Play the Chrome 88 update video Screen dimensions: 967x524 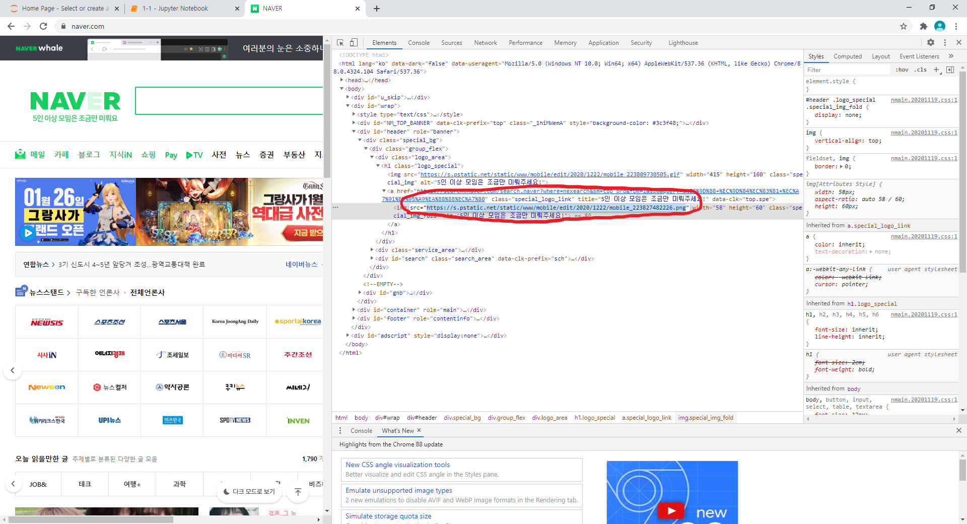(671, 511)
